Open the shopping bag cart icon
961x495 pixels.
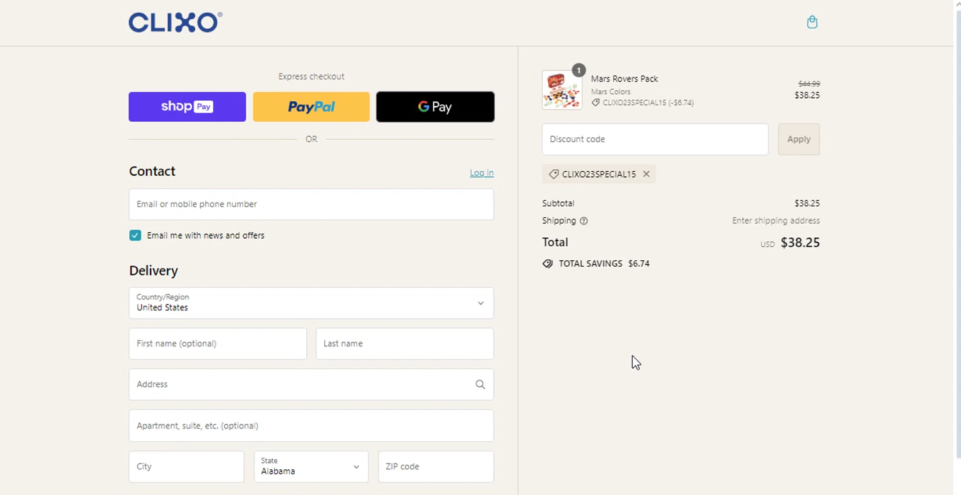point(812,22)
